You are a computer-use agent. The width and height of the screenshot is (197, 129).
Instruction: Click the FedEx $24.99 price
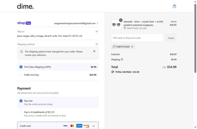click(93, 75)
